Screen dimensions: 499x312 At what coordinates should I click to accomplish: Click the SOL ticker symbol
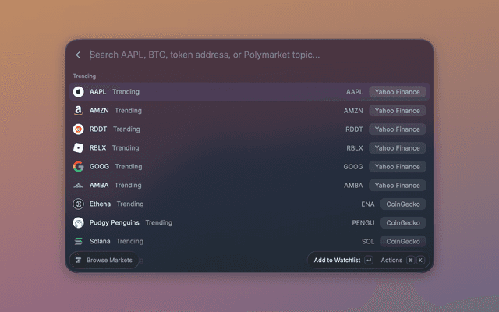pos(368,241)
